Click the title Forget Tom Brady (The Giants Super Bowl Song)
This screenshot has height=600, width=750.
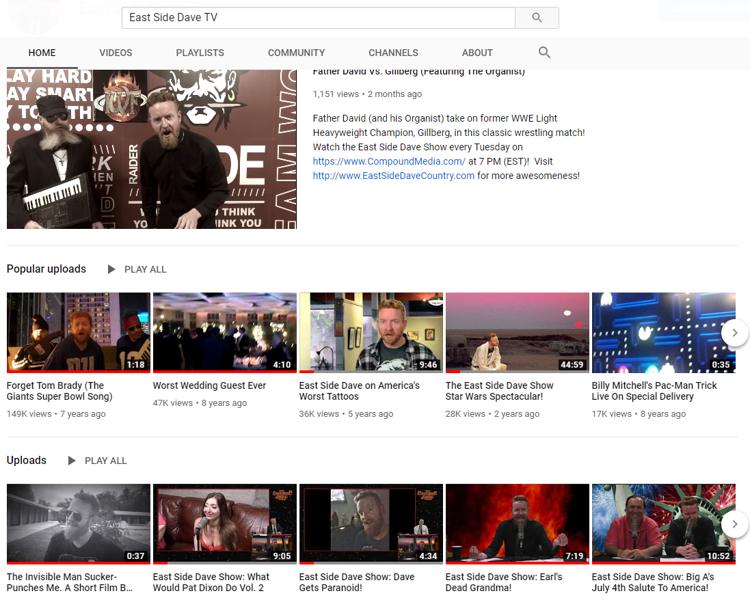click(59, 391)
